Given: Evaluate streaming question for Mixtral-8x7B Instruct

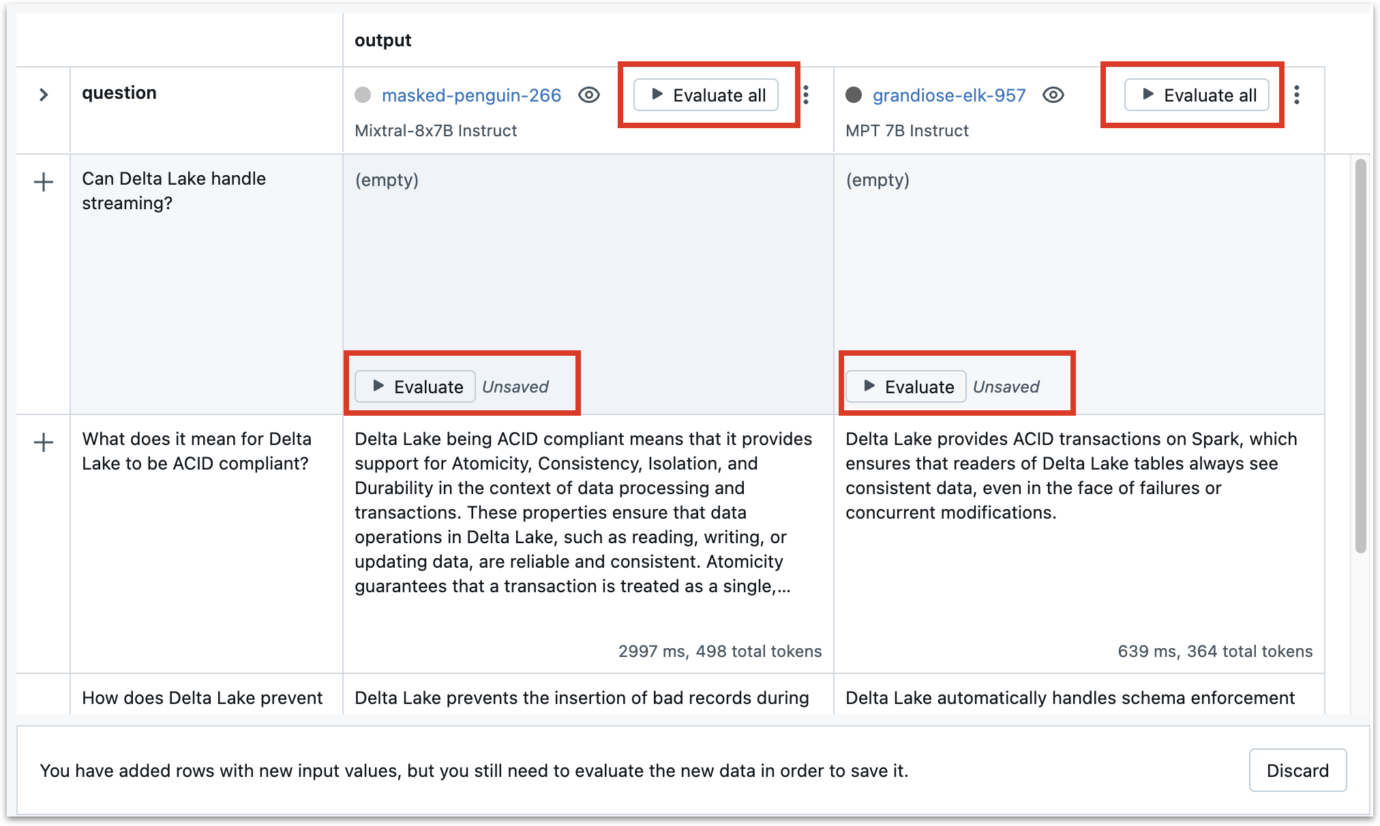Looking at the screenshot, I should (415, 386).
